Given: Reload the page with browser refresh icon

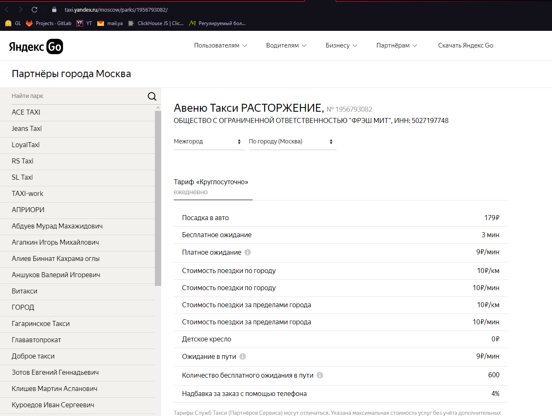Looking at the screenshot, I should click(x=34, y=10).
